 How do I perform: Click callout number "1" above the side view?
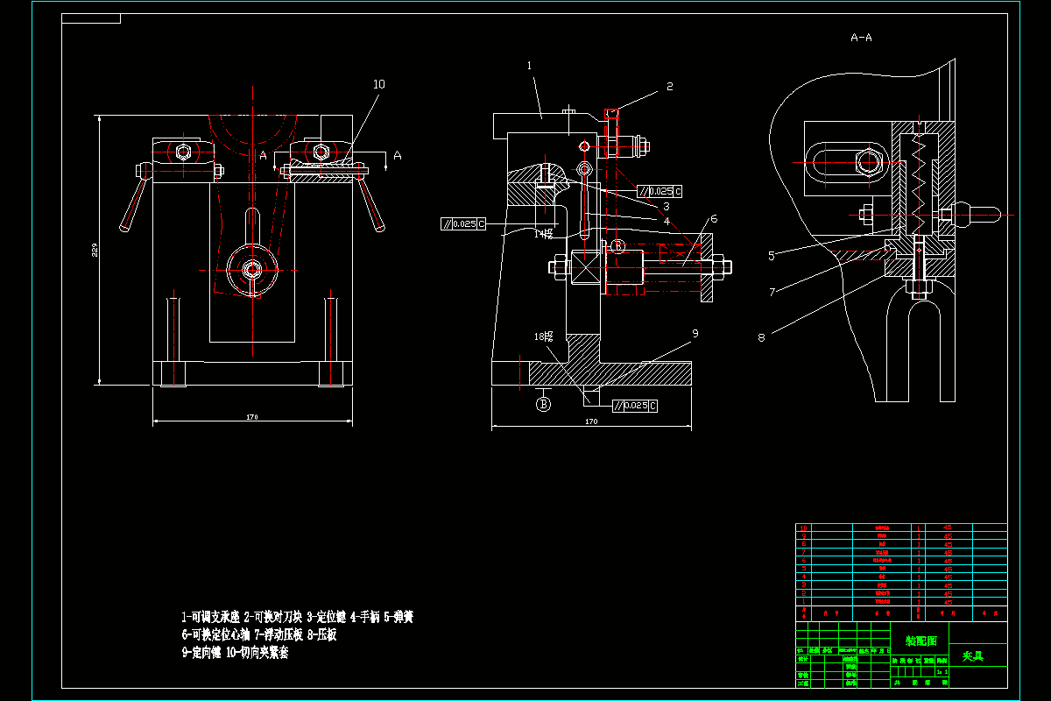click(x=529, y=65)
